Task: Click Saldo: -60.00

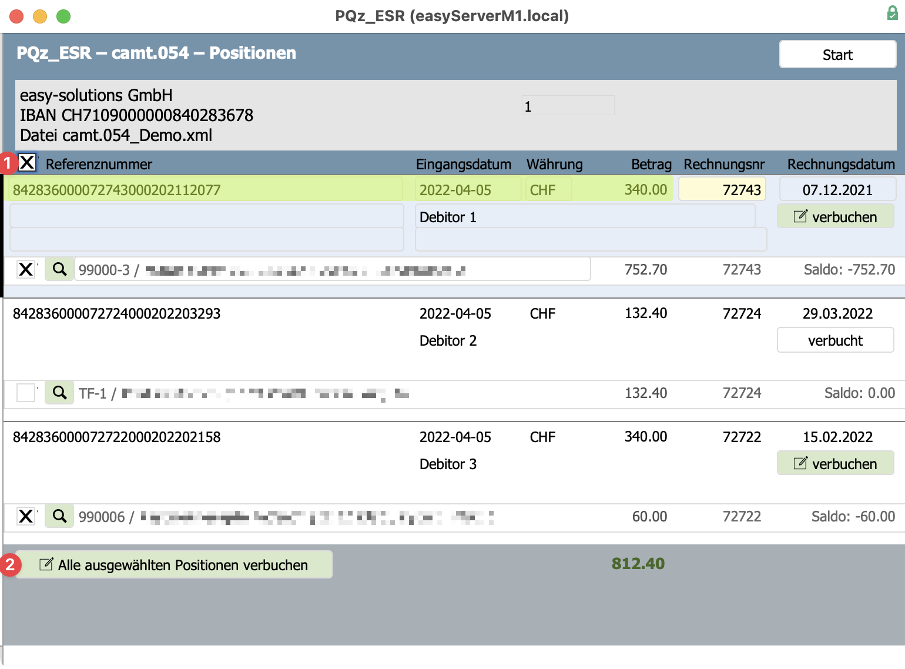Action: [x=853, y=517]
